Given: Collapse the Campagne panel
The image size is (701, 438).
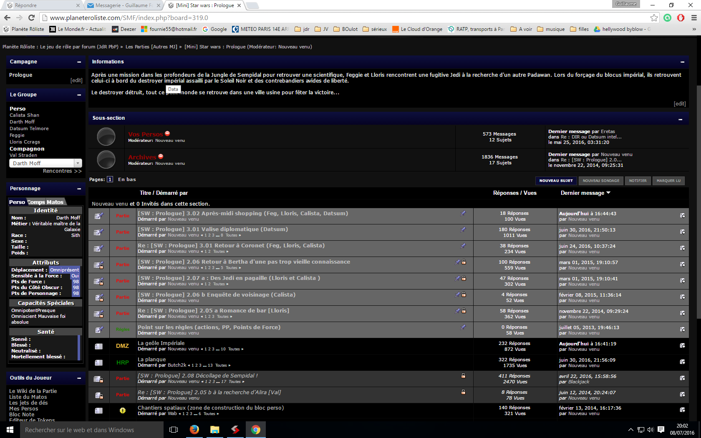Looking at the screenshot, I should point(79,62).
